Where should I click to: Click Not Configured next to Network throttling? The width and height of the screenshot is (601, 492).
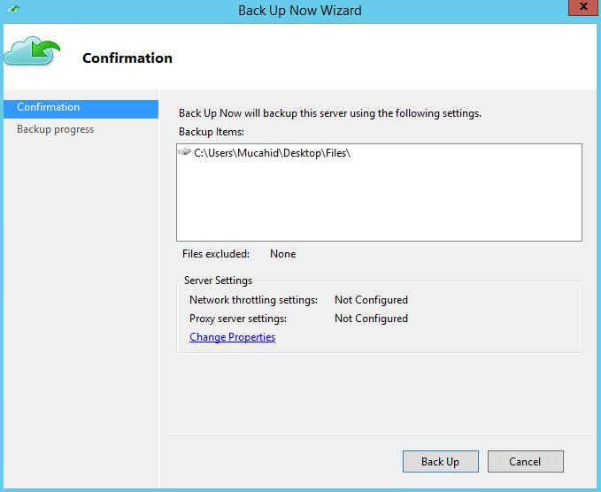coord(371,300)
